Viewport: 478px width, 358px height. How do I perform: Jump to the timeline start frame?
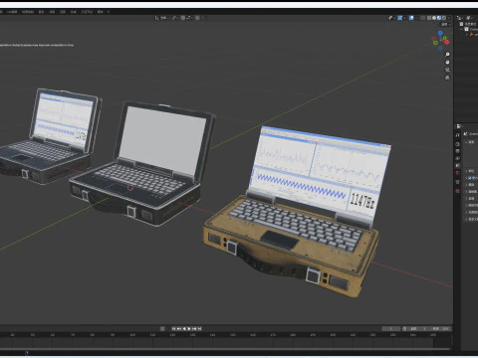click(173, 328)
